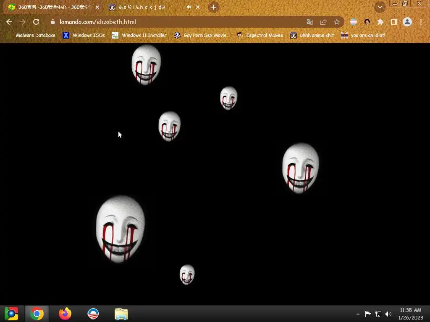Open the Espectral McGee bookmark

260,35
